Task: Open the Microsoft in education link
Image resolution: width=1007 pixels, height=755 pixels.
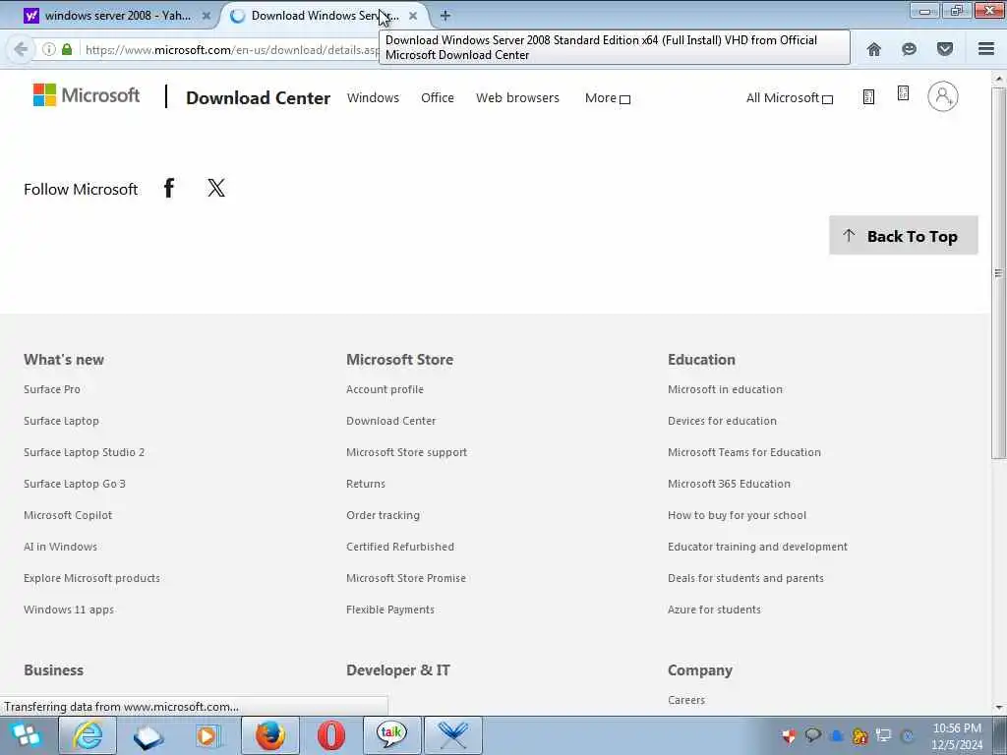Action: pos(725,389)
